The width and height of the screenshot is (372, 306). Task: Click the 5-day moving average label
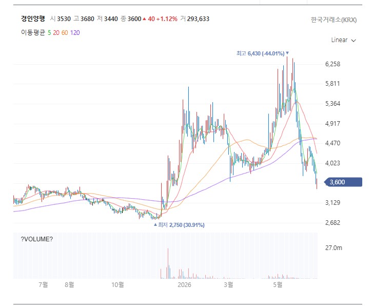(49, 33)
